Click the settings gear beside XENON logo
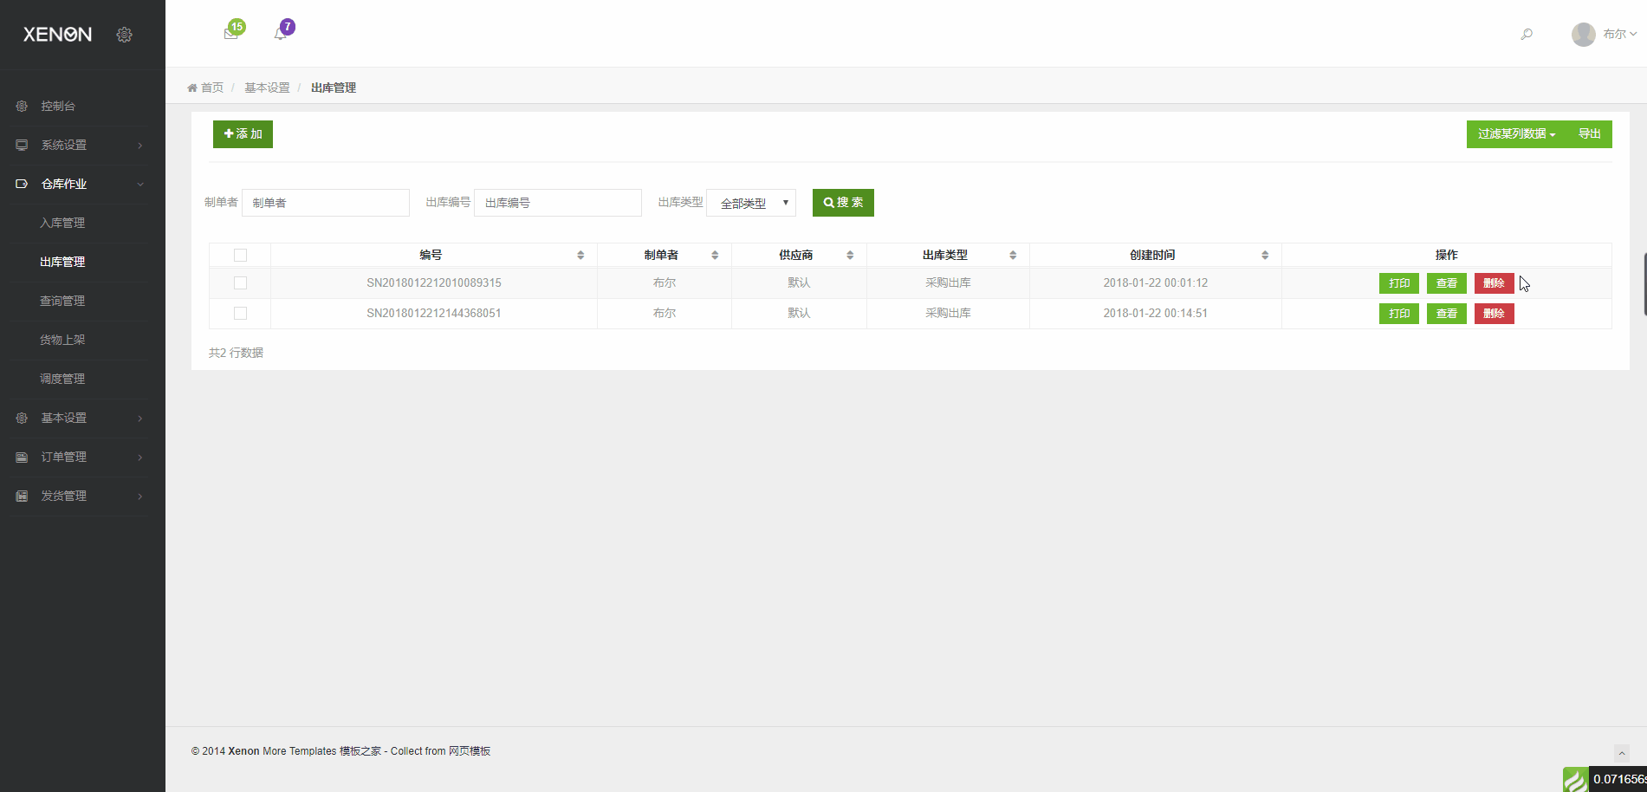This screenshot has width=1647, height=792. coord(124,35)
